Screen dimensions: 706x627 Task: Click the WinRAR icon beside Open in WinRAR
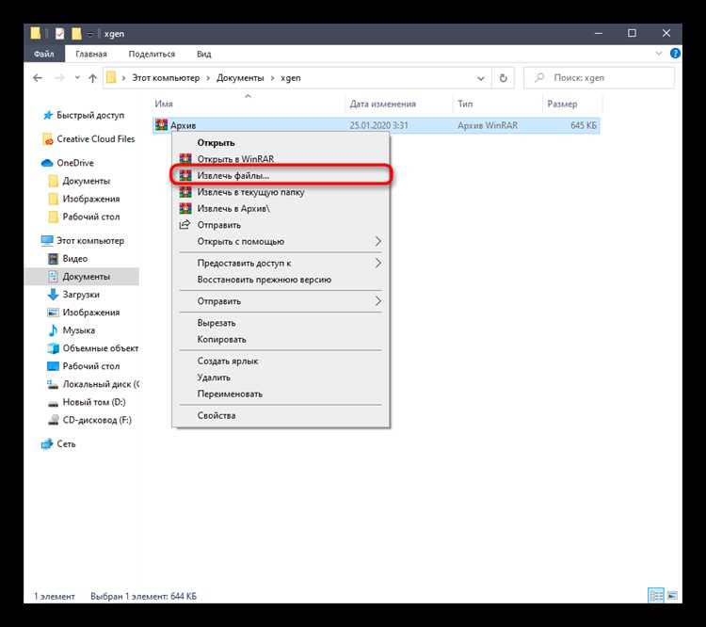point(185,159)
